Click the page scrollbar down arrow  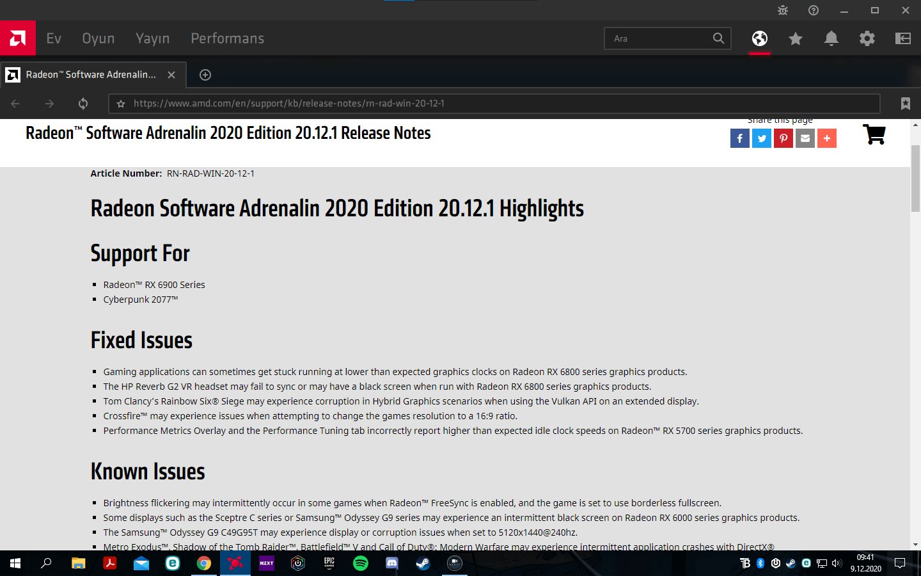point(915,545)
